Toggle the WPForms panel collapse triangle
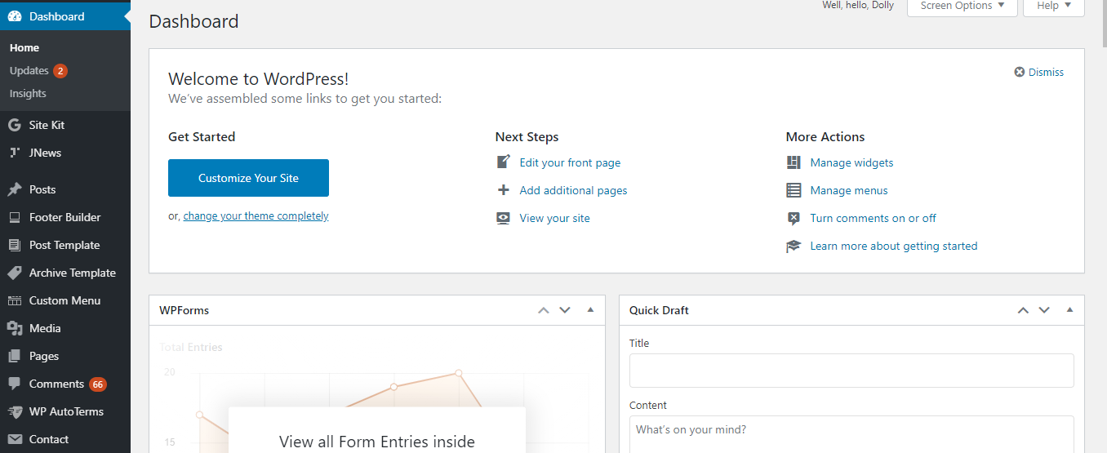 coord(590,310)
